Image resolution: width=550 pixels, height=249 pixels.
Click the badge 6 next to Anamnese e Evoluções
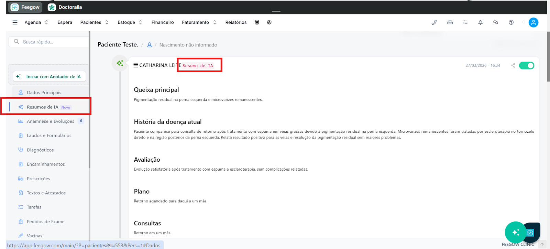(81, 121)
